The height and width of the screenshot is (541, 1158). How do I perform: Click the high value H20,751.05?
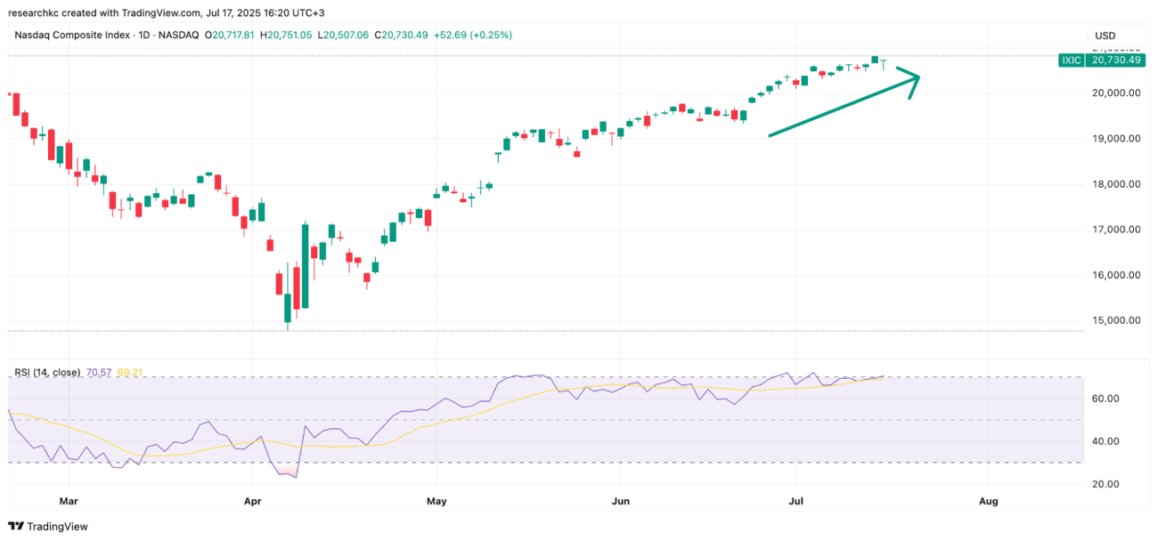pos(288,36)
